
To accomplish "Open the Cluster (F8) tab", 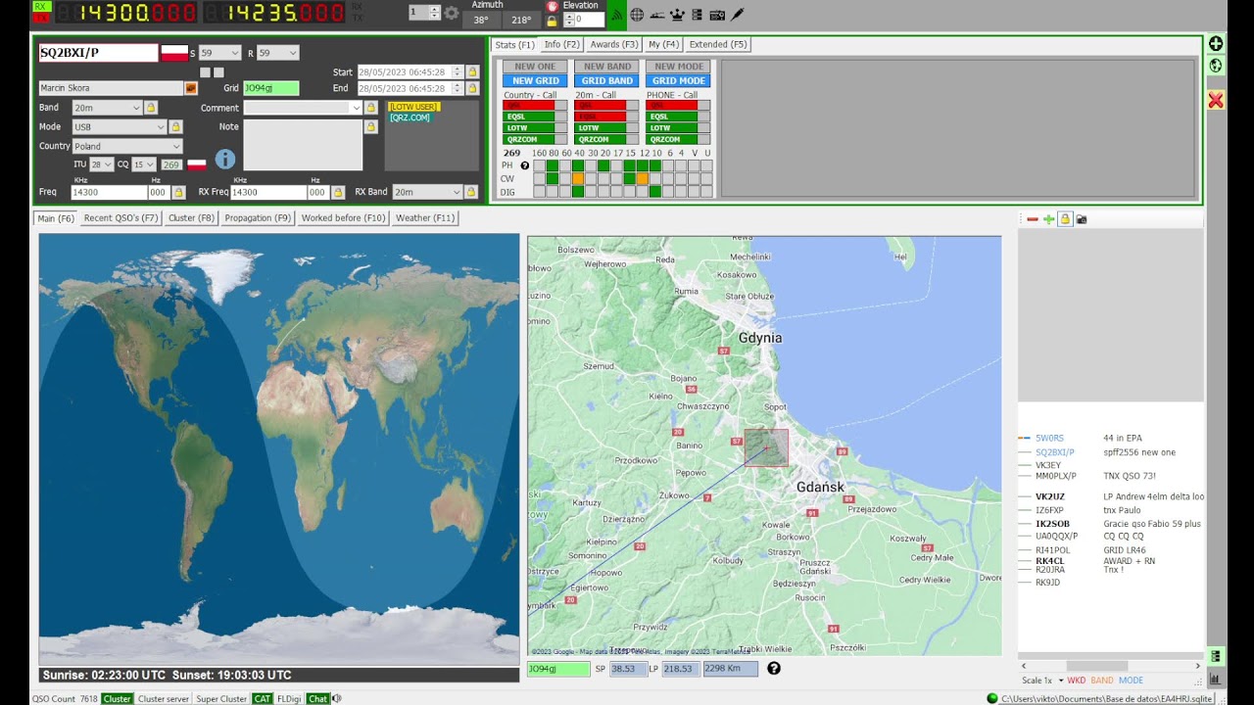I will pos(191,218).
